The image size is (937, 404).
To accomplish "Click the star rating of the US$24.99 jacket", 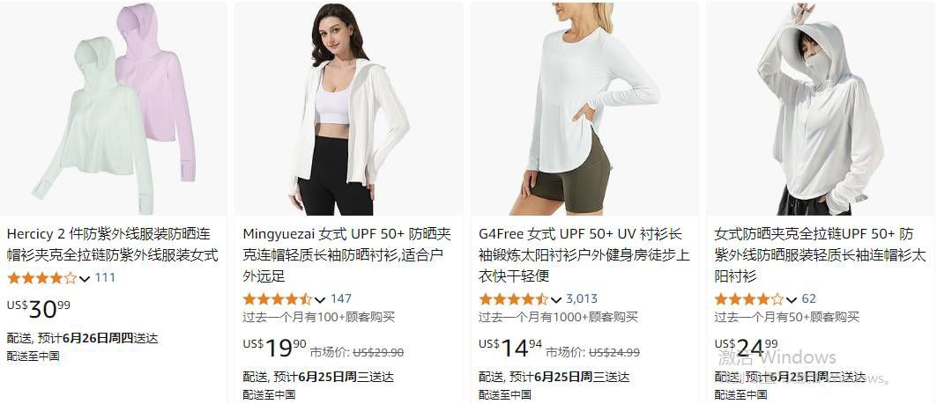I will click(x=749, y=299).
